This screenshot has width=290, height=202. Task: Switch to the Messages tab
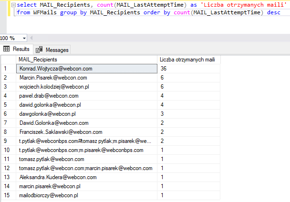[52, 50]
